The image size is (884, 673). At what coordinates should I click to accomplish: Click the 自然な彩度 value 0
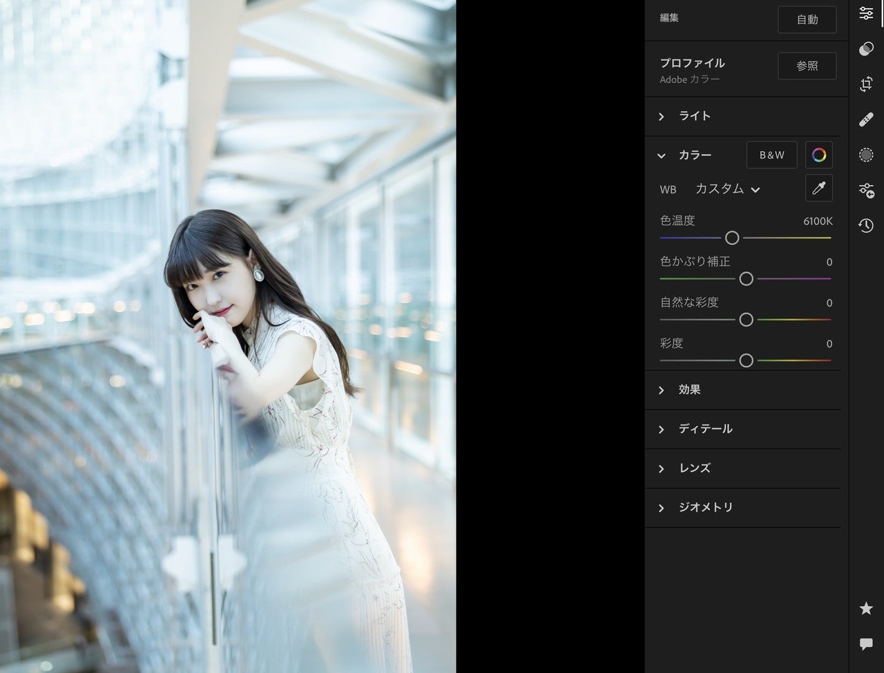[x=829, y=303]
